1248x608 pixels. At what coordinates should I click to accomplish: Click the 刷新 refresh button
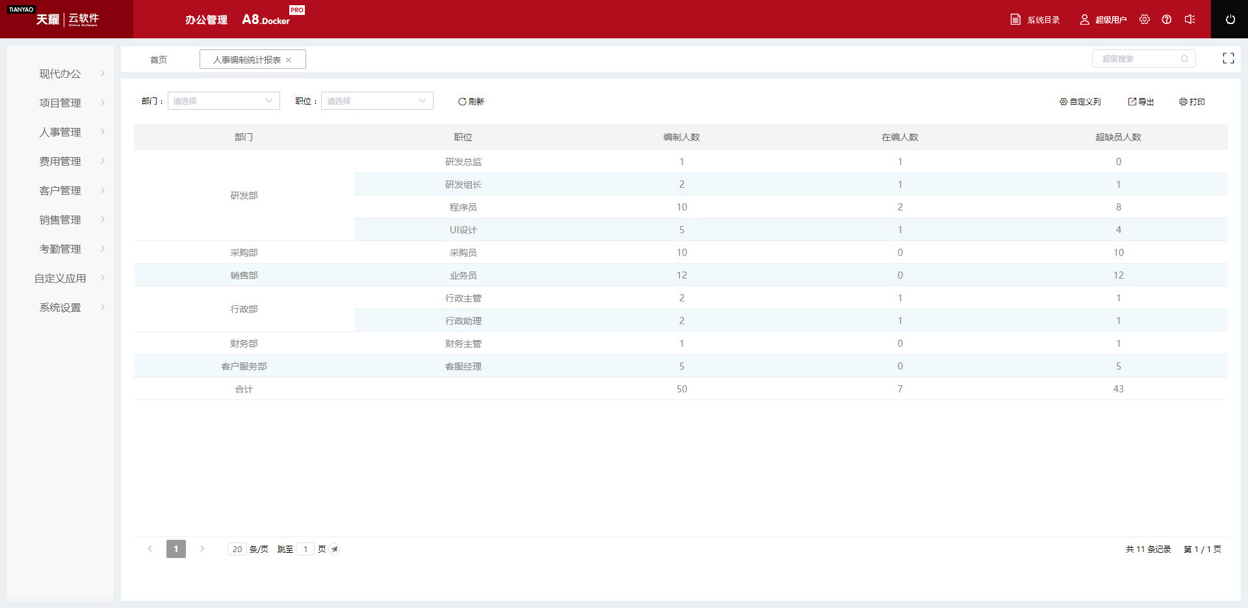pyautogui.click(x=471, y=101)
